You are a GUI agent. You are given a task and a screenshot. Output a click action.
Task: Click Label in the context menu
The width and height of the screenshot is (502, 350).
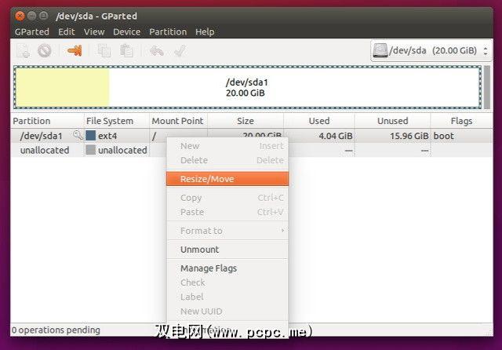(227, 297)
